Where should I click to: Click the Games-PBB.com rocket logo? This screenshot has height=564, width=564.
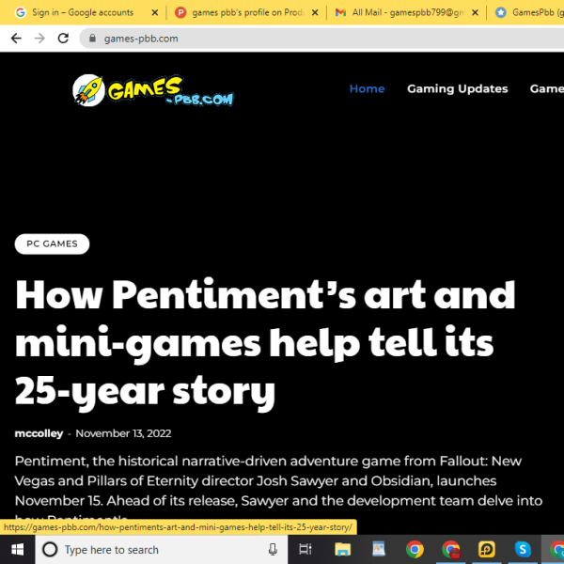coord(152,90)
